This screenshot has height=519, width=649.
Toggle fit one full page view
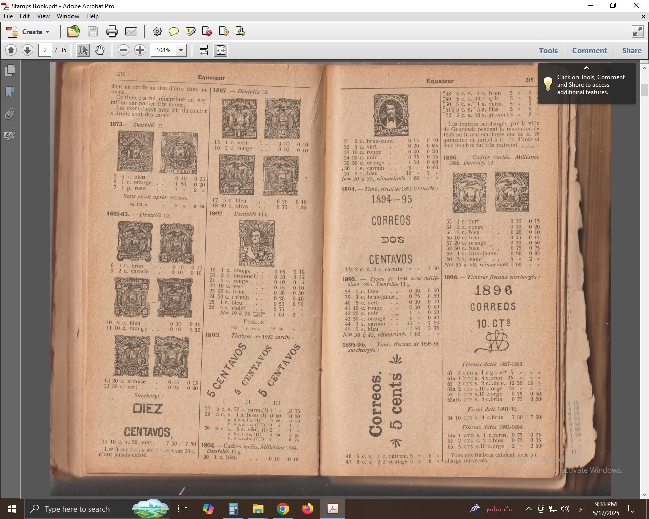click(221, 50)
